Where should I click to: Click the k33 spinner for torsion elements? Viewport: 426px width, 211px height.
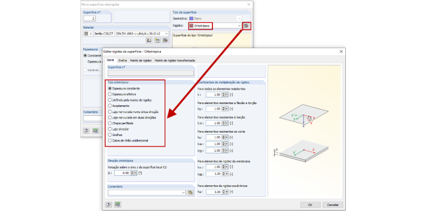coord(224,123)
